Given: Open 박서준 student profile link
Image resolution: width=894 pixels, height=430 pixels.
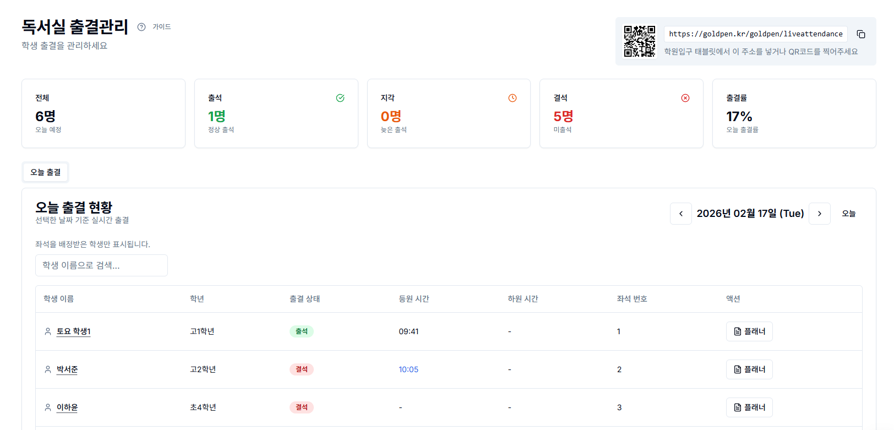Looking at the screenshot, I should click(67, 369).
